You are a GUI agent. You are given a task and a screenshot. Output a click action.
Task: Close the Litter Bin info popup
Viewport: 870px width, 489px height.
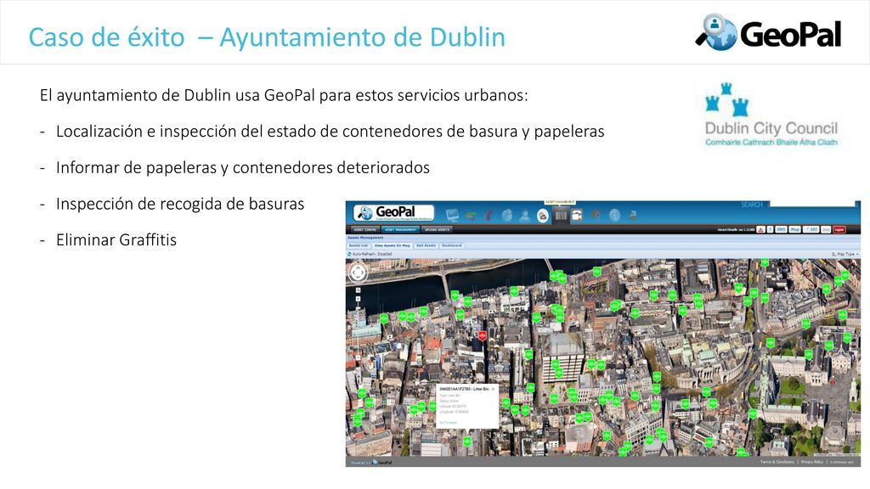[x=493, y=389]
